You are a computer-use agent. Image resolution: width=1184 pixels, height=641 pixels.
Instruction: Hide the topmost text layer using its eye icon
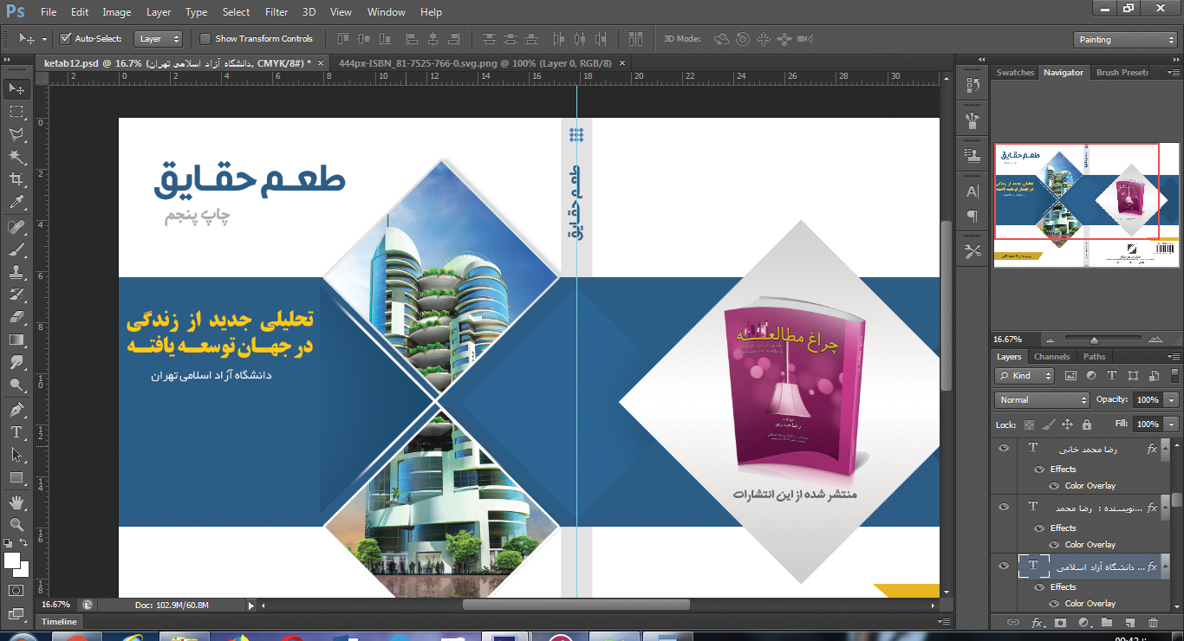pos(1004,448)
